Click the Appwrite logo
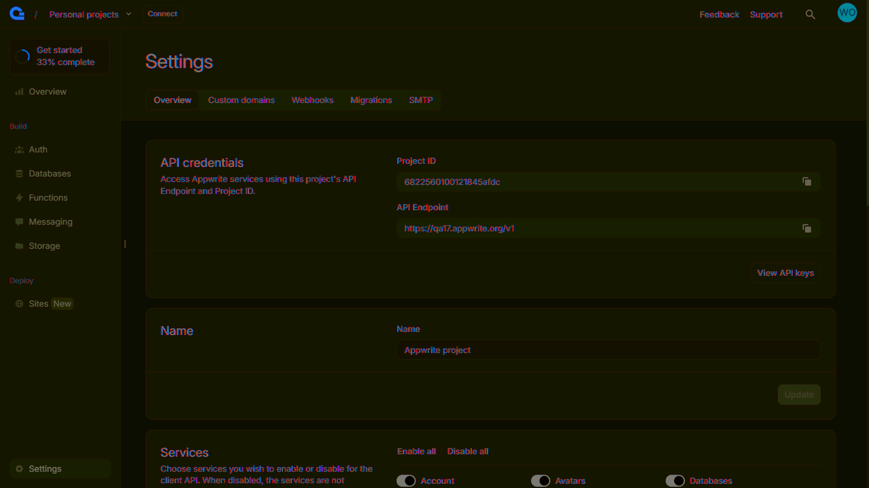 tap(16, 13)
